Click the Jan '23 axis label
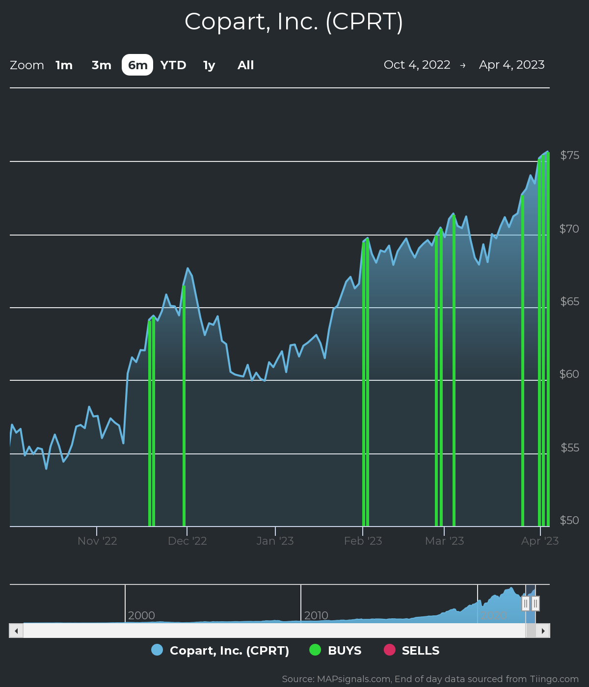 [275, 541]
